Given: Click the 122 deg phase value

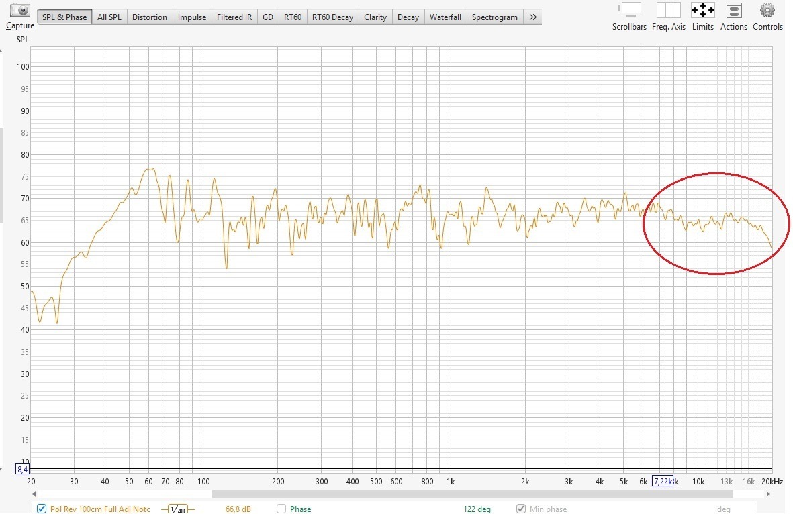Looking at the screenshot, I should (x=477, y=509).
